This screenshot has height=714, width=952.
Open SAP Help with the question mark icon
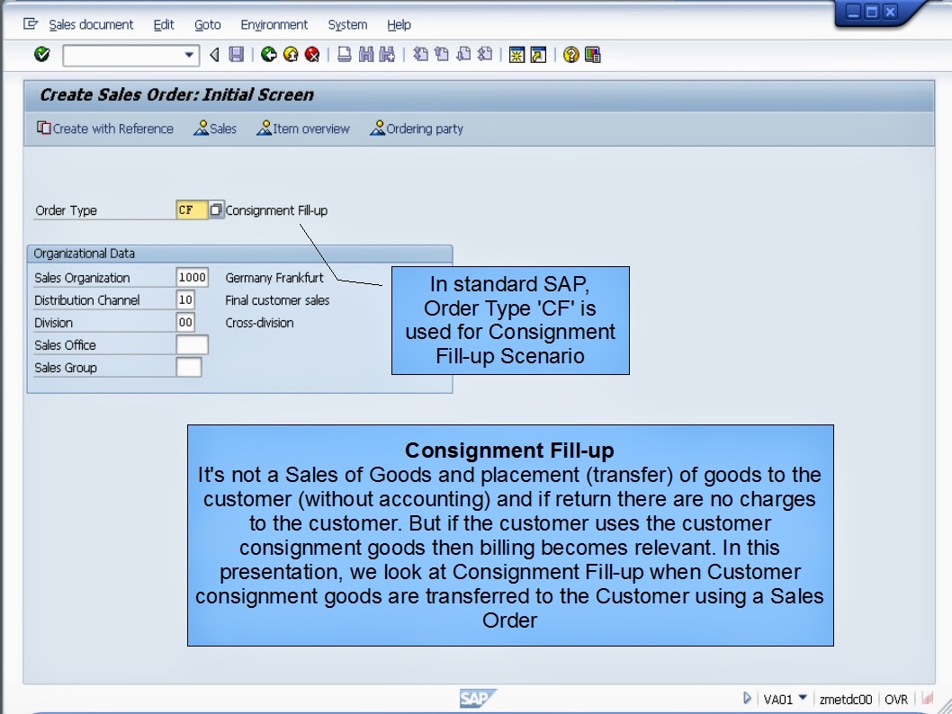tap(570, 55)
